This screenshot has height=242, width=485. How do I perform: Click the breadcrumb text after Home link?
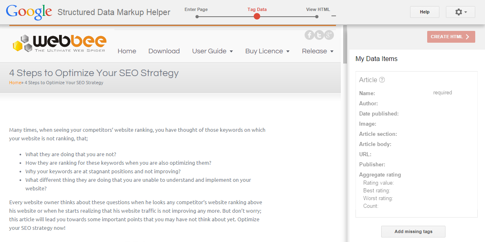(64, 83)
